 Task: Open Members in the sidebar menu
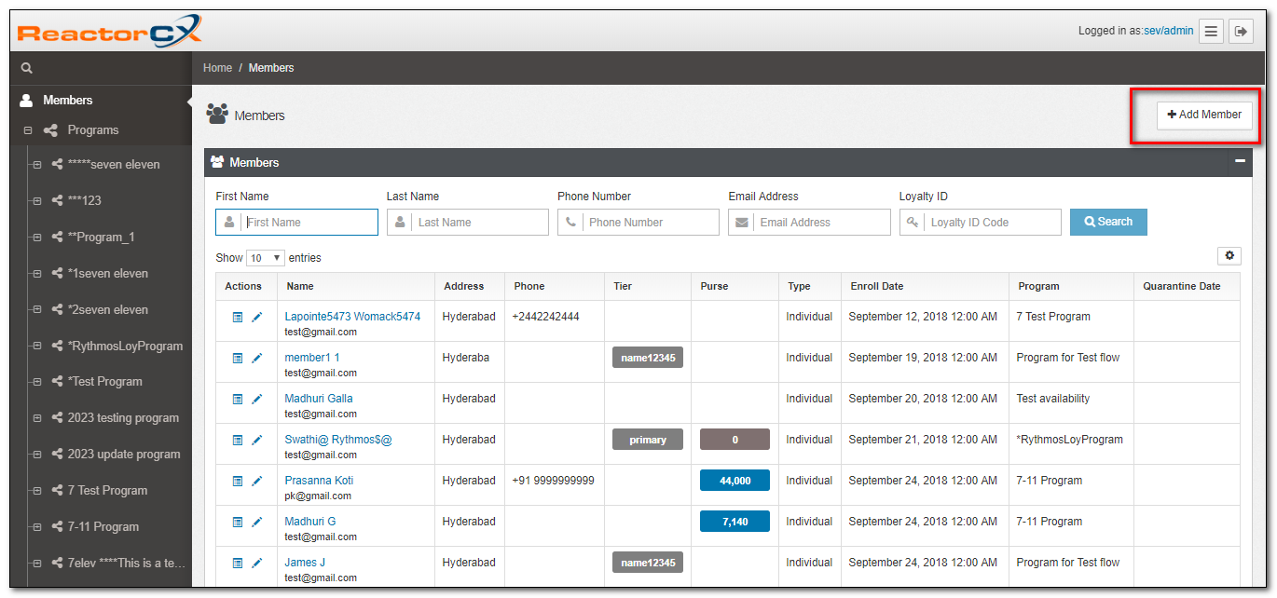(x=67, y=100)
